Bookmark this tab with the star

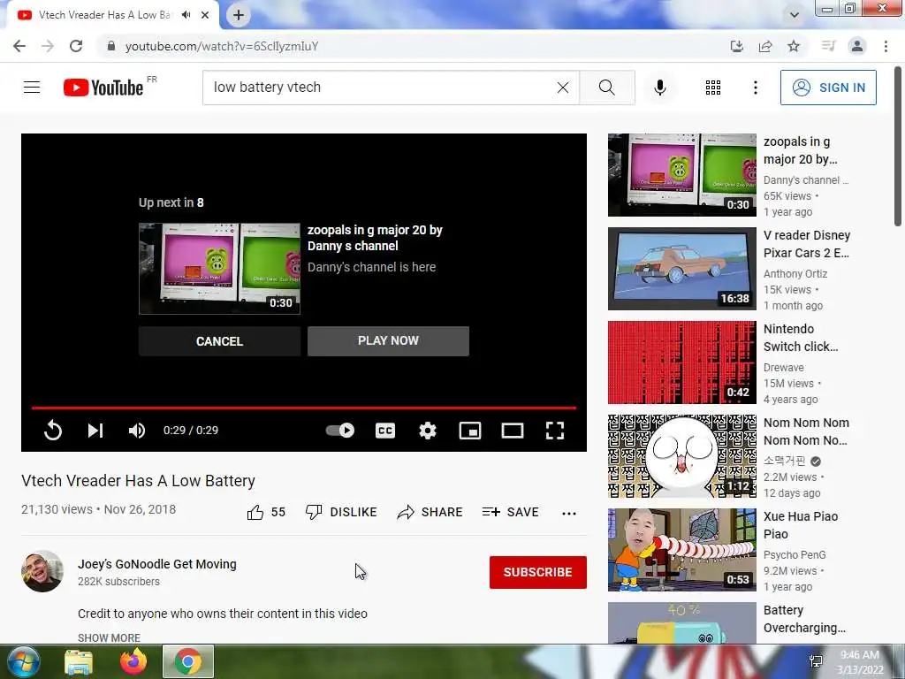[x=794, y=46]
